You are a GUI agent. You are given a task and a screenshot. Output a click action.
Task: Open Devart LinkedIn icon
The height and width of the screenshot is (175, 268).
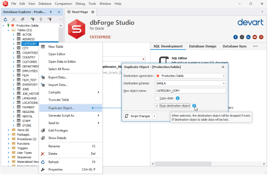[x=249, y=37]
